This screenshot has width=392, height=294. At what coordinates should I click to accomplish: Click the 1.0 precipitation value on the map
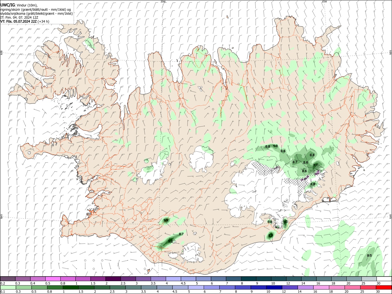275,146
